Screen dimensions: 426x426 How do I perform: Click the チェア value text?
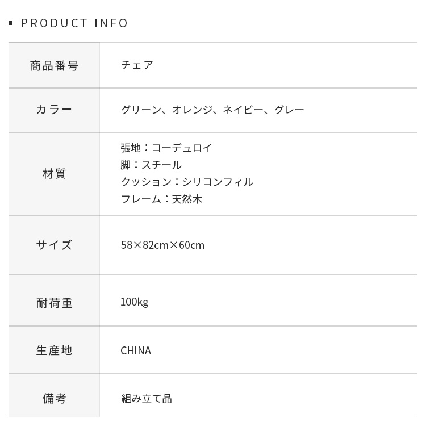pos(137,65)
